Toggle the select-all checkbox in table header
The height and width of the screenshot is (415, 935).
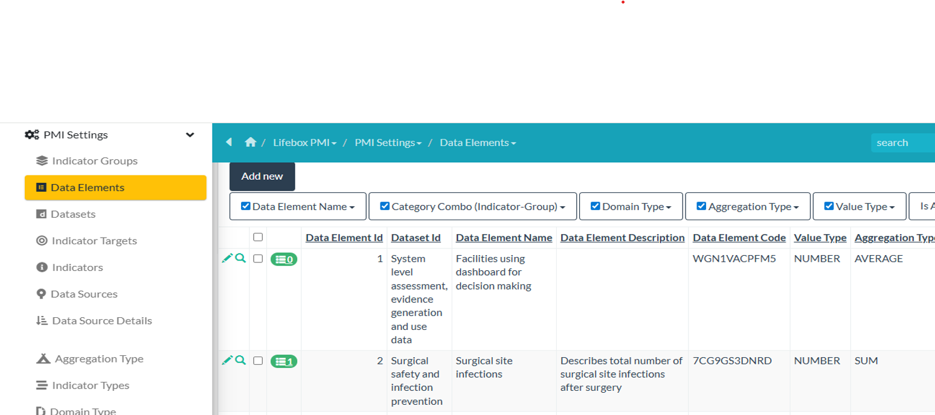point(258,237)
